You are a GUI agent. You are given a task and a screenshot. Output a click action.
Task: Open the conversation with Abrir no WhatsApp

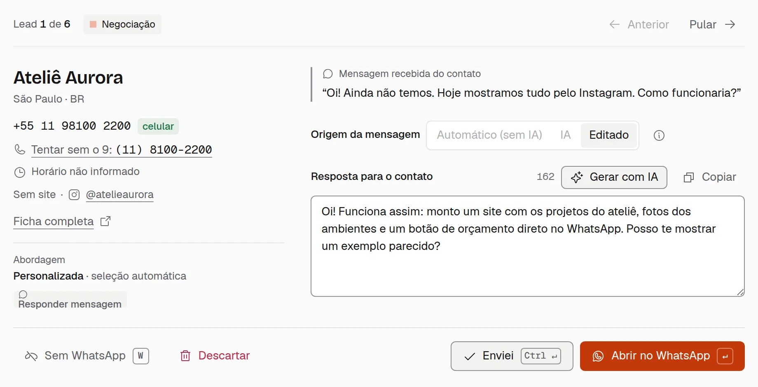tap(662, 356)
